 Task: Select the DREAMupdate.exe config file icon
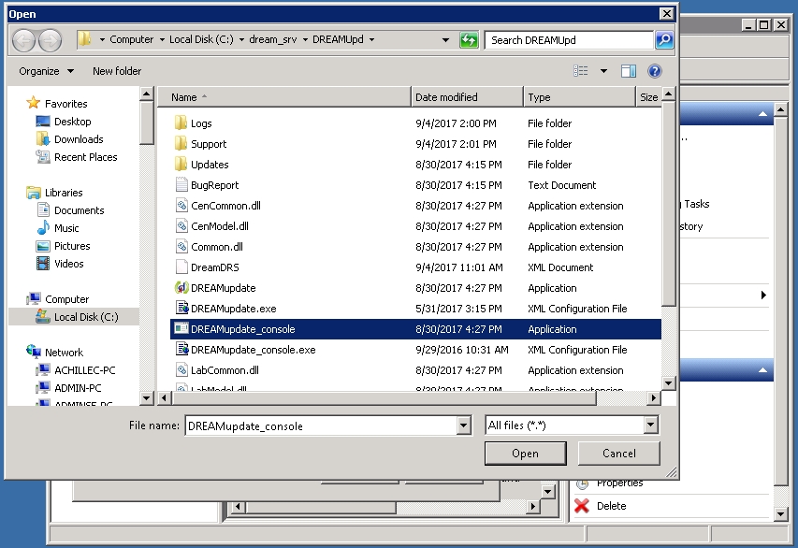click(181, 309)
